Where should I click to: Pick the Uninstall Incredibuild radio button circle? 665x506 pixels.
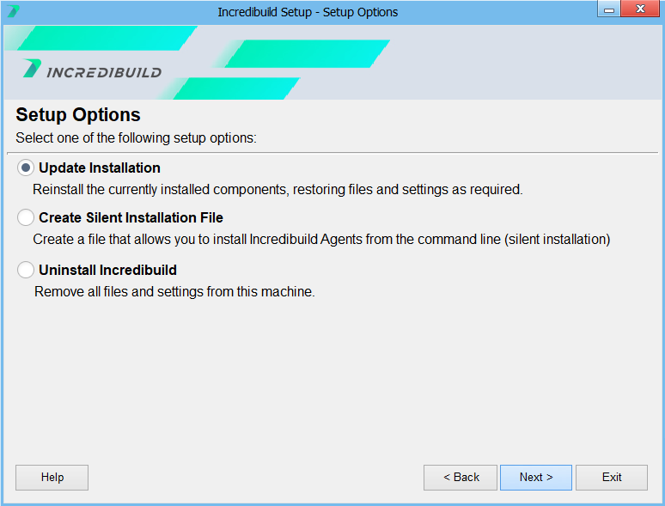tap(26, 270)
